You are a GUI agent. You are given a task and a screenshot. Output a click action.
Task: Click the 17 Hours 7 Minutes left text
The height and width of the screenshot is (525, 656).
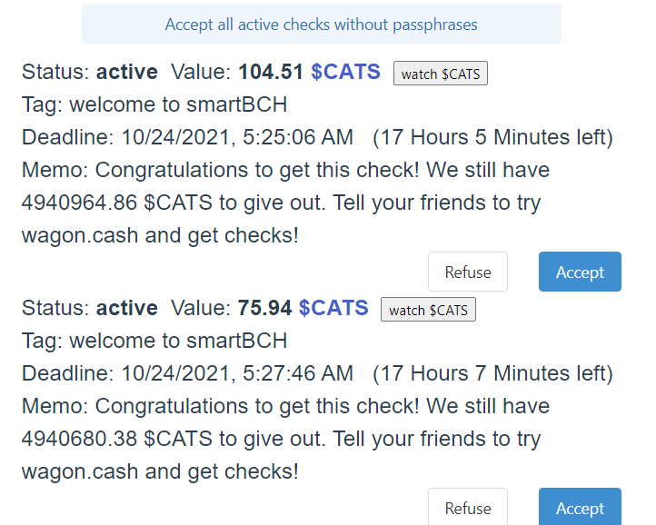tap(492, 373)
